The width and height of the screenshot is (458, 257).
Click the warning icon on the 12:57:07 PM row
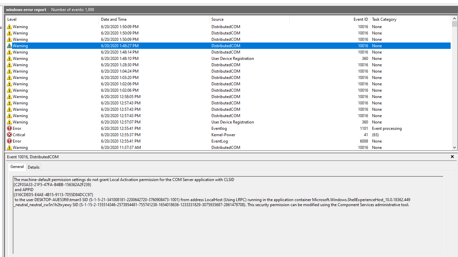tap(9, 122)
